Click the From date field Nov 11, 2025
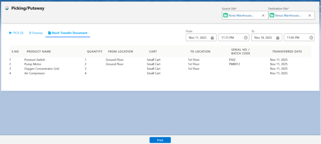321x144 pixels. coord(198,38)
